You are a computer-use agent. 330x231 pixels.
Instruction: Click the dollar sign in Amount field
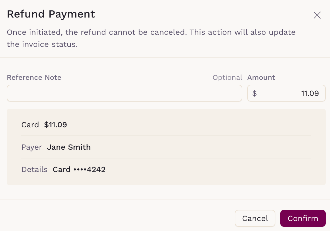click(254, 93)
